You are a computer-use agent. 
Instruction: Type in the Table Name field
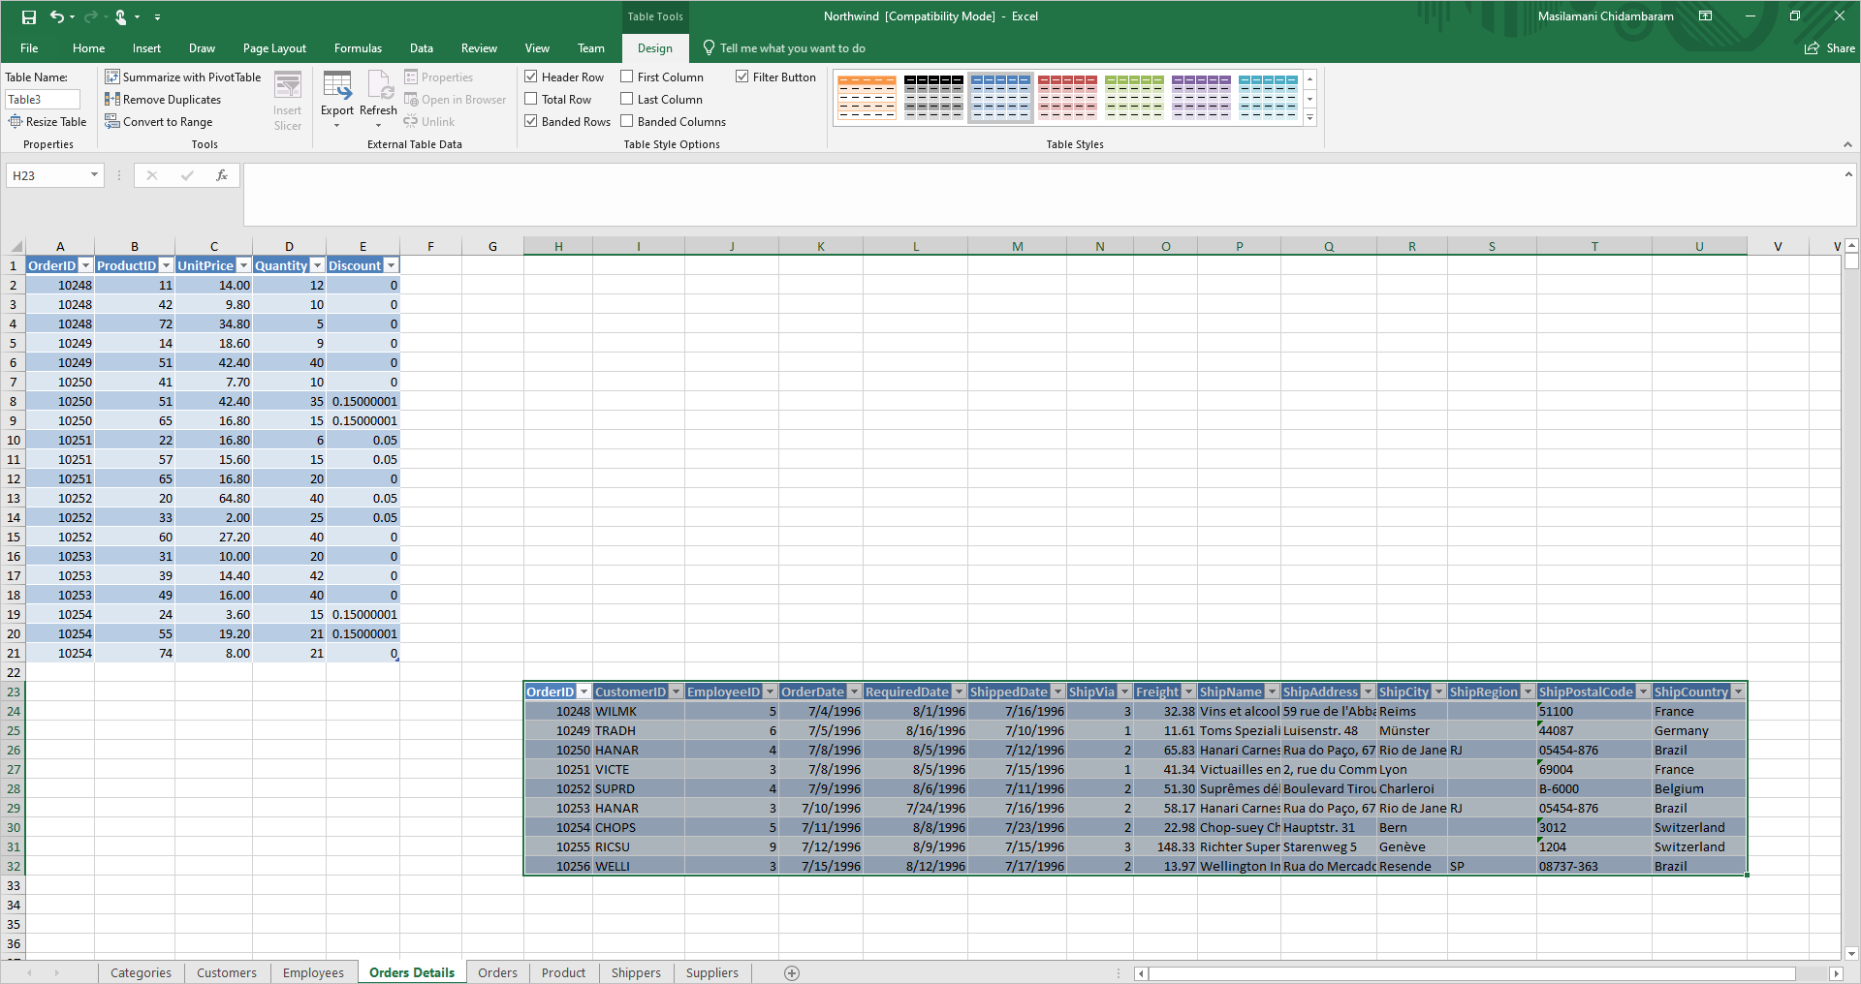pos(43,99)
